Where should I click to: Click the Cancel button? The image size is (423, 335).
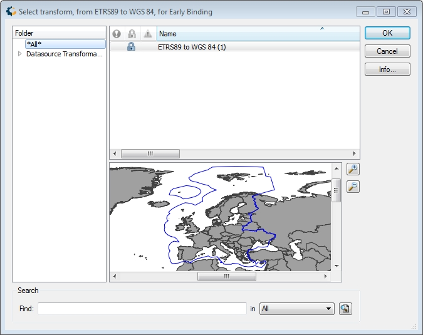coord(387,51)
